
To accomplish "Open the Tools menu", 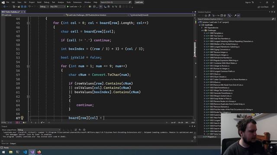I will (x=68, y=2).
